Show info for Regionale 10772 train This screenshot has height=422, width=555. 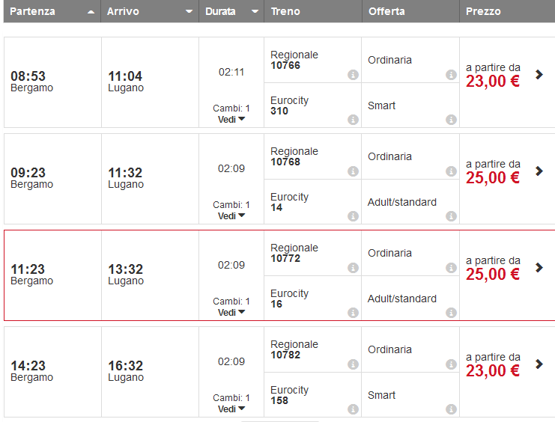[x=354, y=268]
